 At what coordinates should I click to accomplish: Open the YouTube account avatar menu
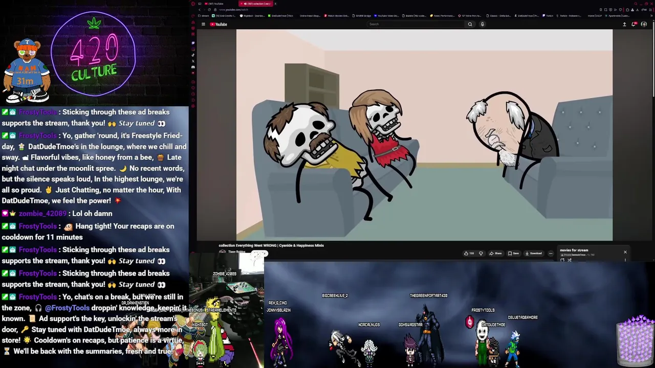(x=644, y=24)
